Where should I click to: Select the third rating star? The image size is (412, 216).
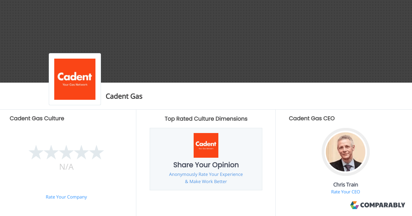click(66, 153)
